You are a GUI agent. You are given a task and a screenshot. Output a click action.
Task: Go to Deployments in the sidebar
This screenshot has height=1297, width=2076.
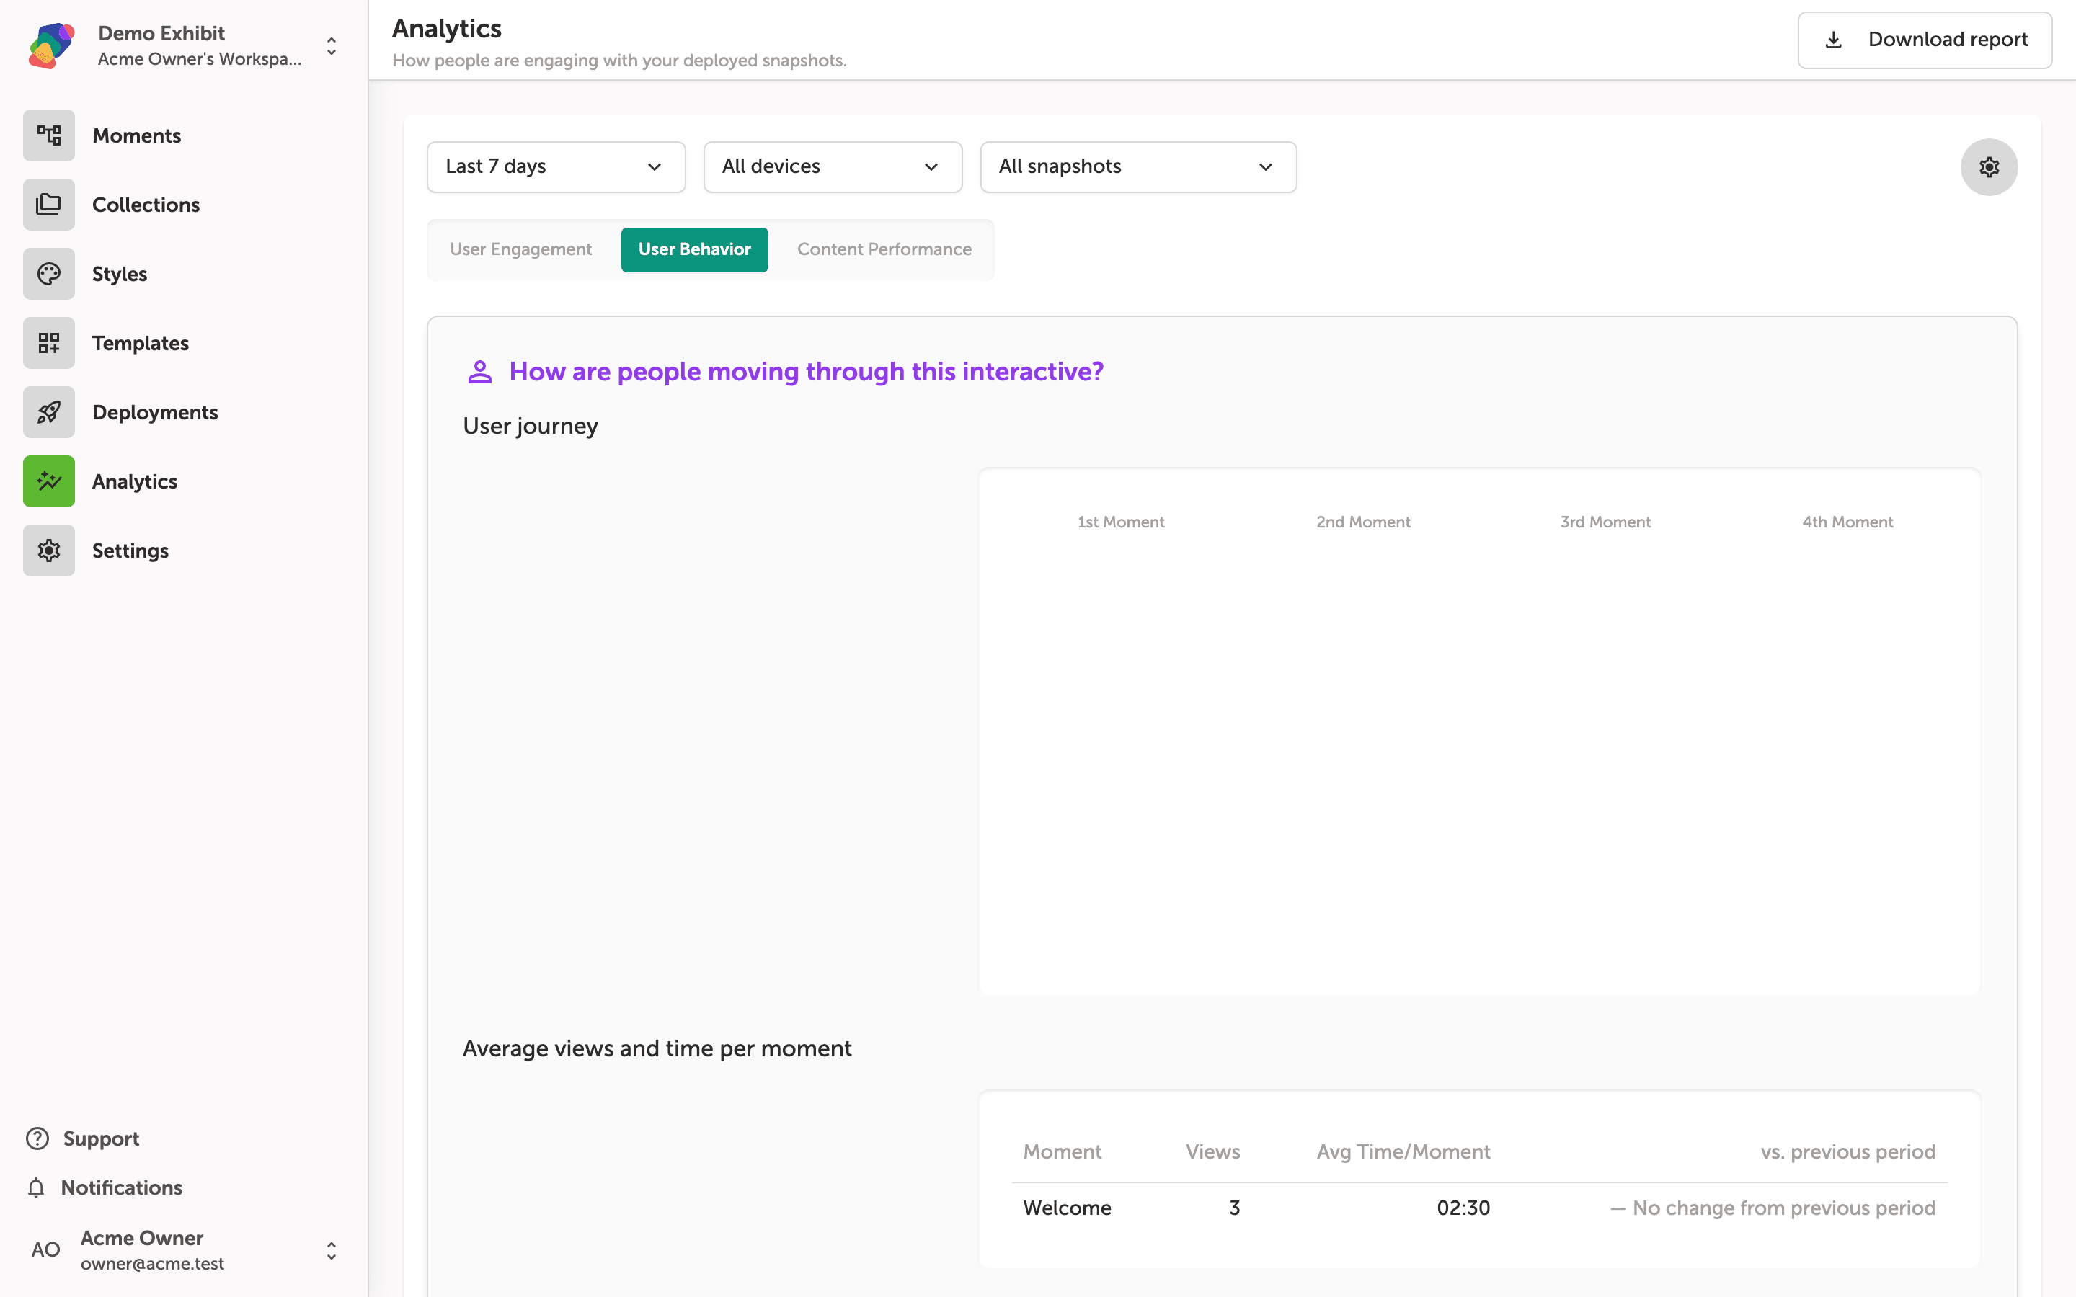[155, 413]
